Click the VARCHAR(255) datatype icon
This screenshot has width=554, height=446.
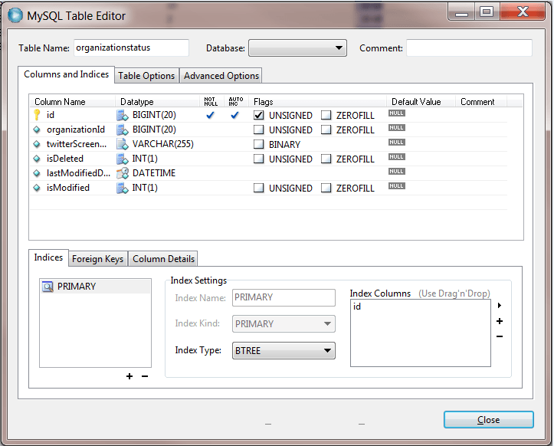(123, 144)
